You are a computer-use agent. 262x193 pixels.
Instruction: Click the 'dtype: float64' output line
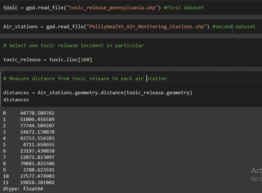23,189
